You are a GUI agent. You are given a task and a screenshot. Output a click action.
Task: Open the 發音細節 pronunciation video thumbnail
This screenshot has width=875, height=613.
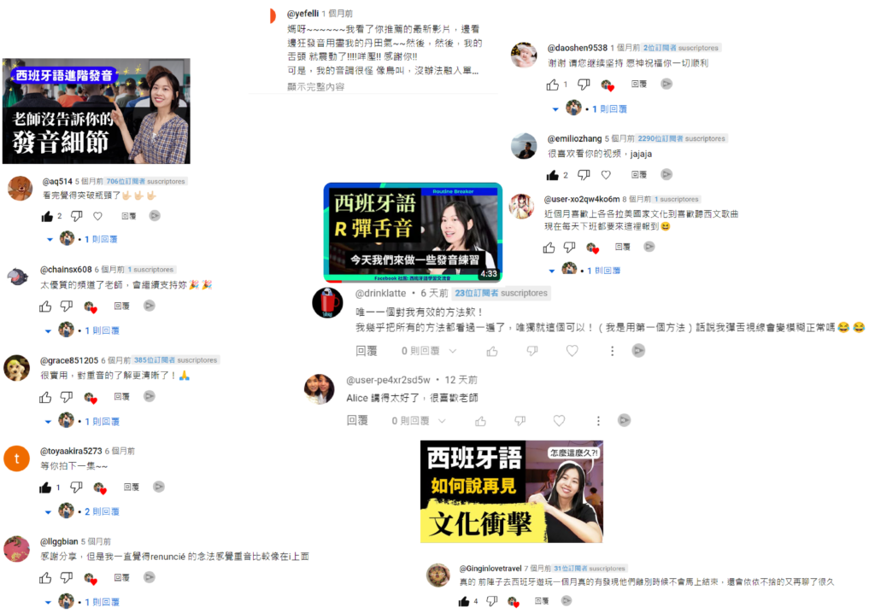[96, 111]
